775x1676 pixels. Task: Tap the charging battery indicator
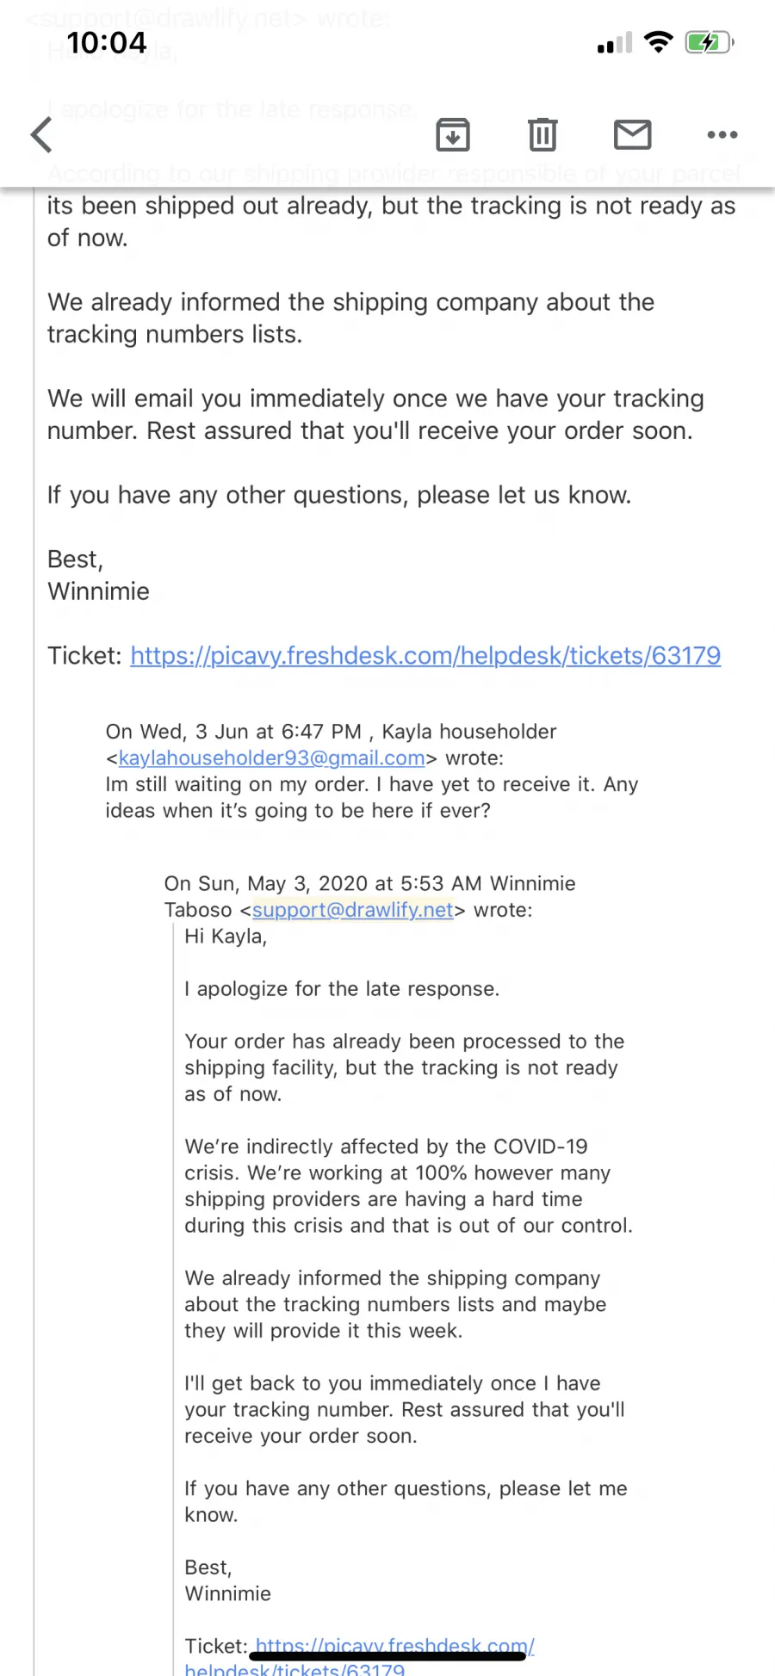coord(709,42)
